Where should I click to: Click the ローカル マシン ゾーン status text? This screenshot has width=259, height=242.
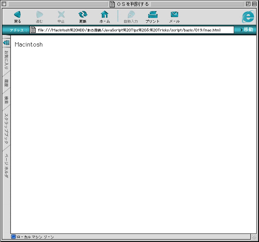35,237
